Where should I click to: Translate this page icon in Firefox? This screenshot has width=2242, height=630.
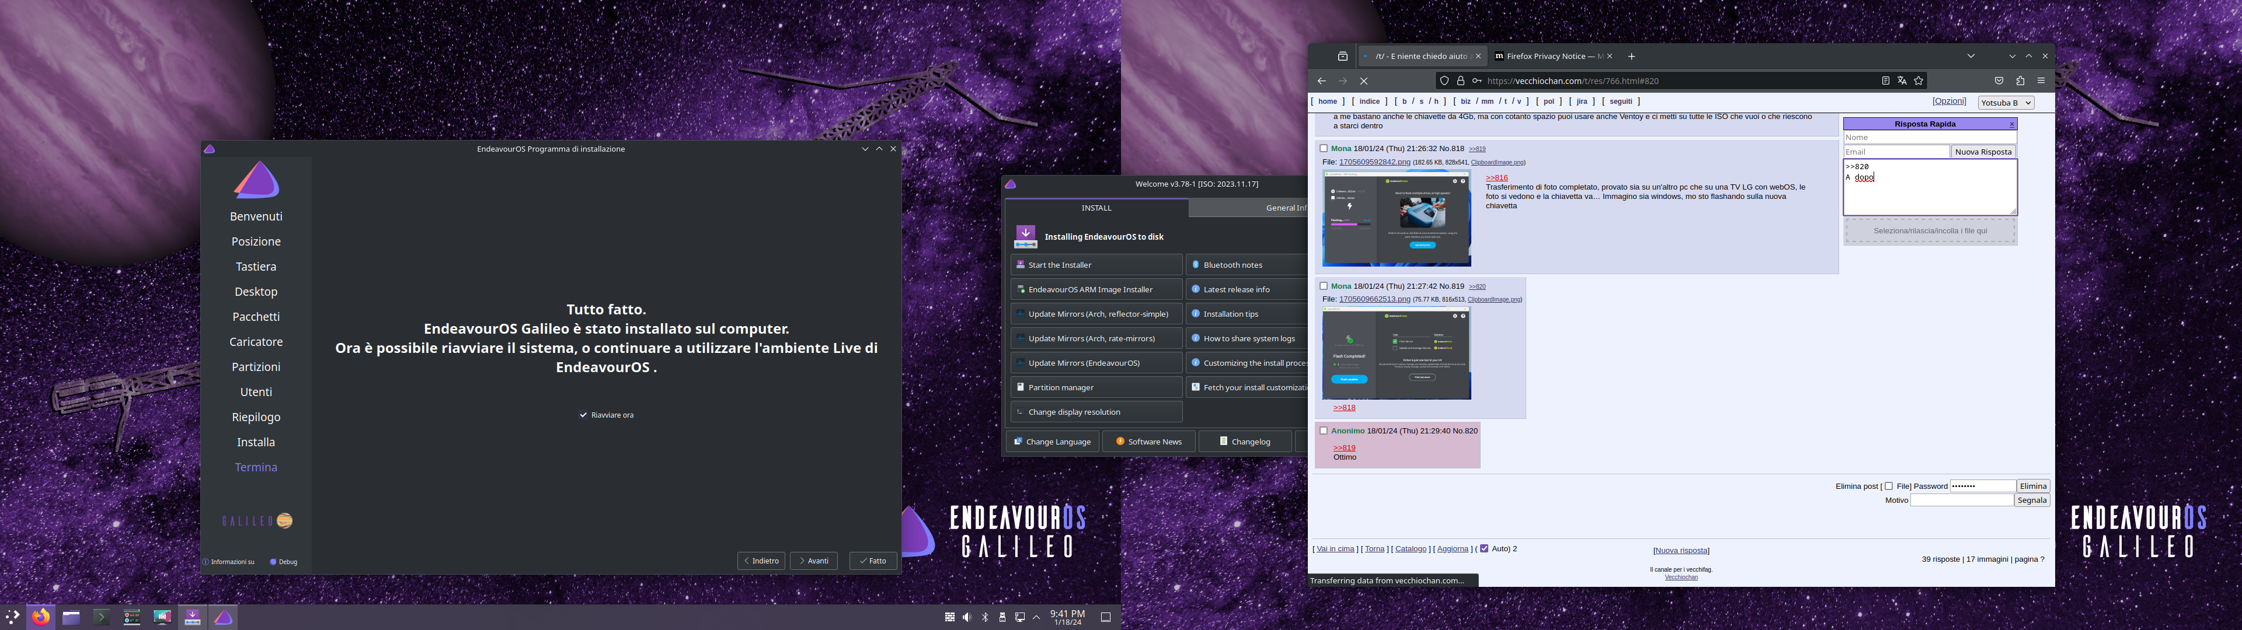pos(1902,81)
